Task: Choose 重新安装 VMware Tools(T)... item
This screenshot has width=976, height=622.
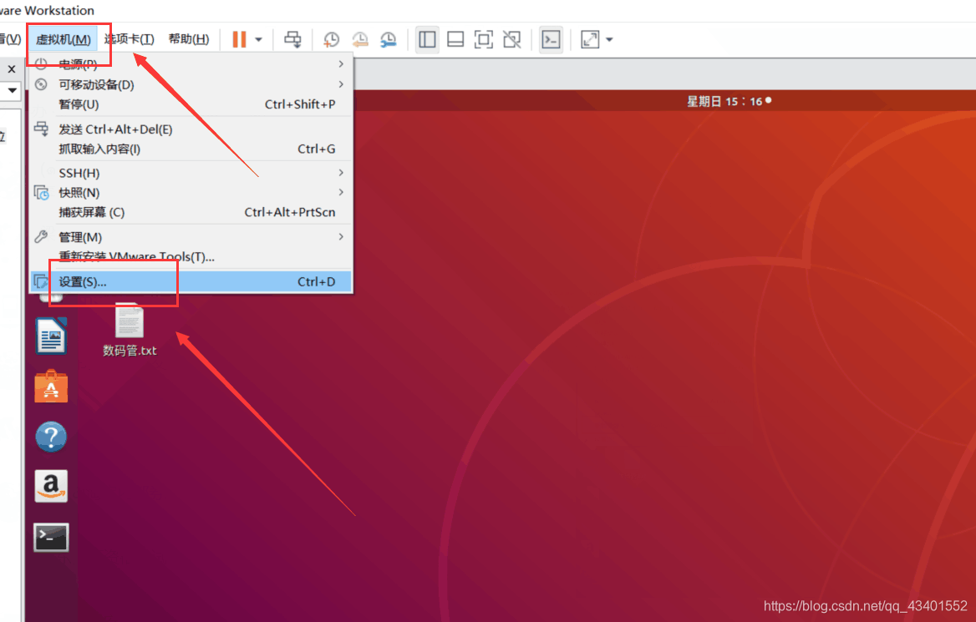Action: (191, 257)
